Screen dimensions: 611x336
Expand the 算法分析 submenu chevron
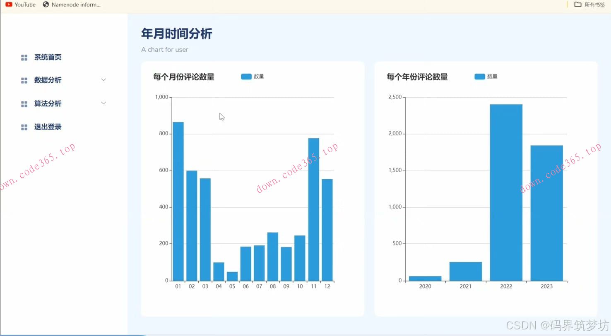pos(103,103)
